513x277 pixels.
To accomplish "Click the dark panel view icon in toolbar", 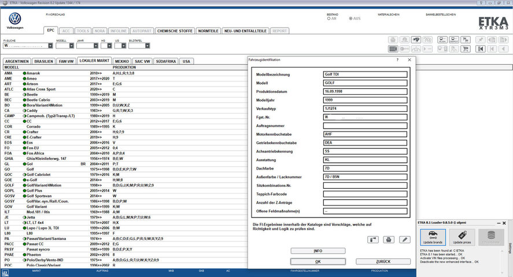I will pyautogui.click(x=393, y=49).
